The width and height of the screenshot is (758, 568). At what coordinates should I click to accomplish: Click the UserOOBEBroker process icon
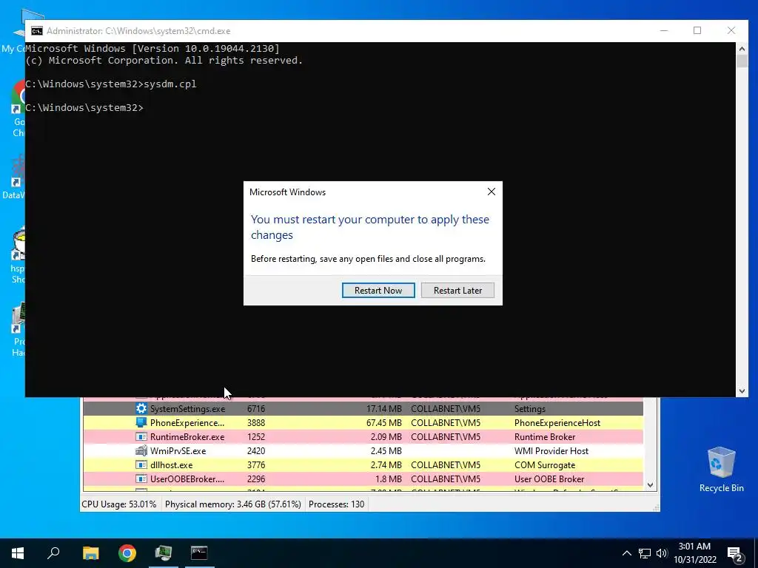tap(141, 479)
